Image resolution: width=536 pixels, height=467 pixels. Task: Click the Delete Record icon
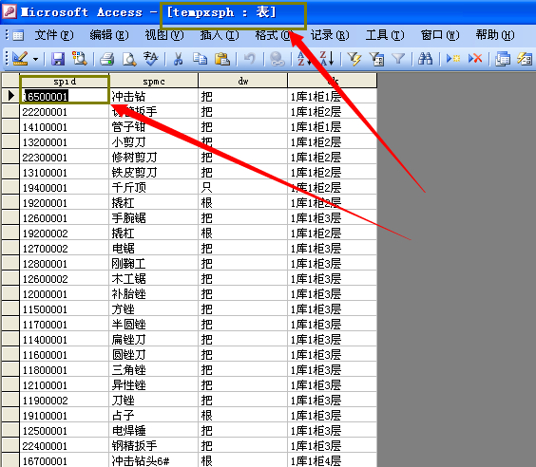[475, 59]
